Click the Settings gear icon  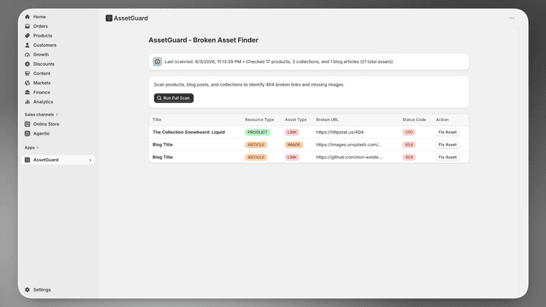28,290
